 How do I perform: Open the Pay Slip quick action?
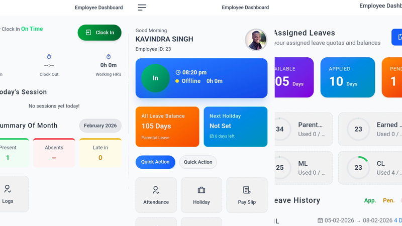[247, 195]
